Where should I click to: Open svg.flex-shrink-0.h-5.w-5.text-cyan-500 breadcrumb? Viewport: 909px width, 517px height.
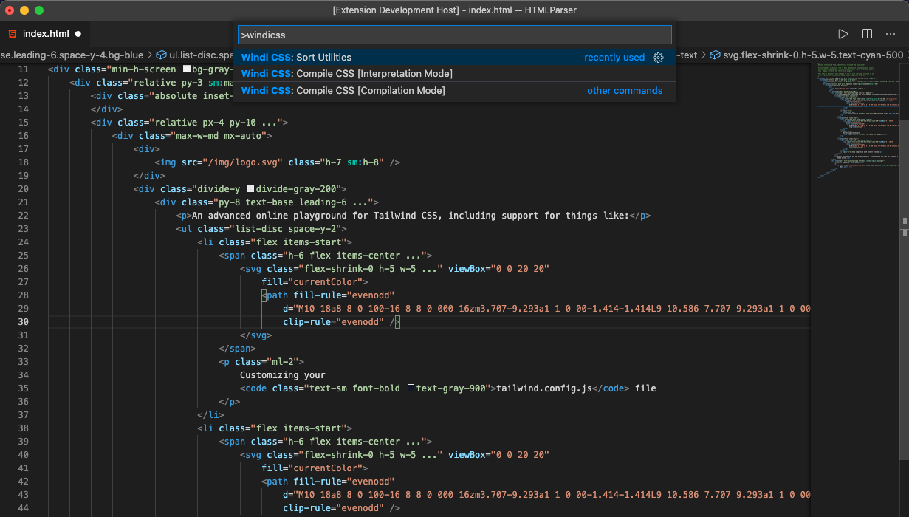pos(812,55)
